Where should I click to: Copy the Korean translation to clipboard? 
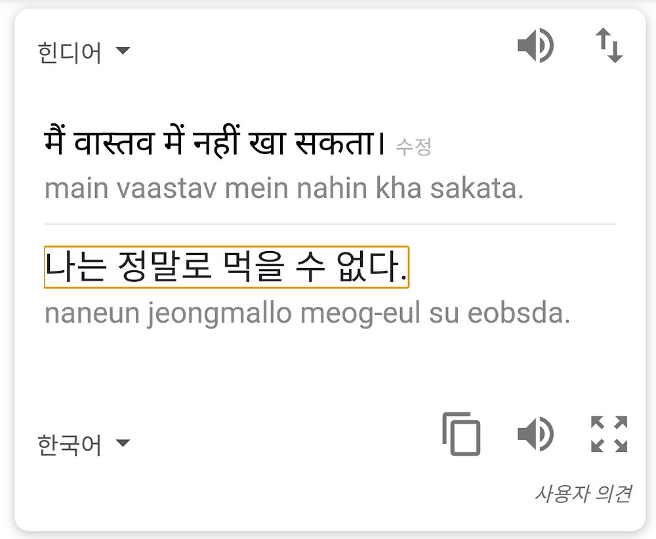pos(461,433)
